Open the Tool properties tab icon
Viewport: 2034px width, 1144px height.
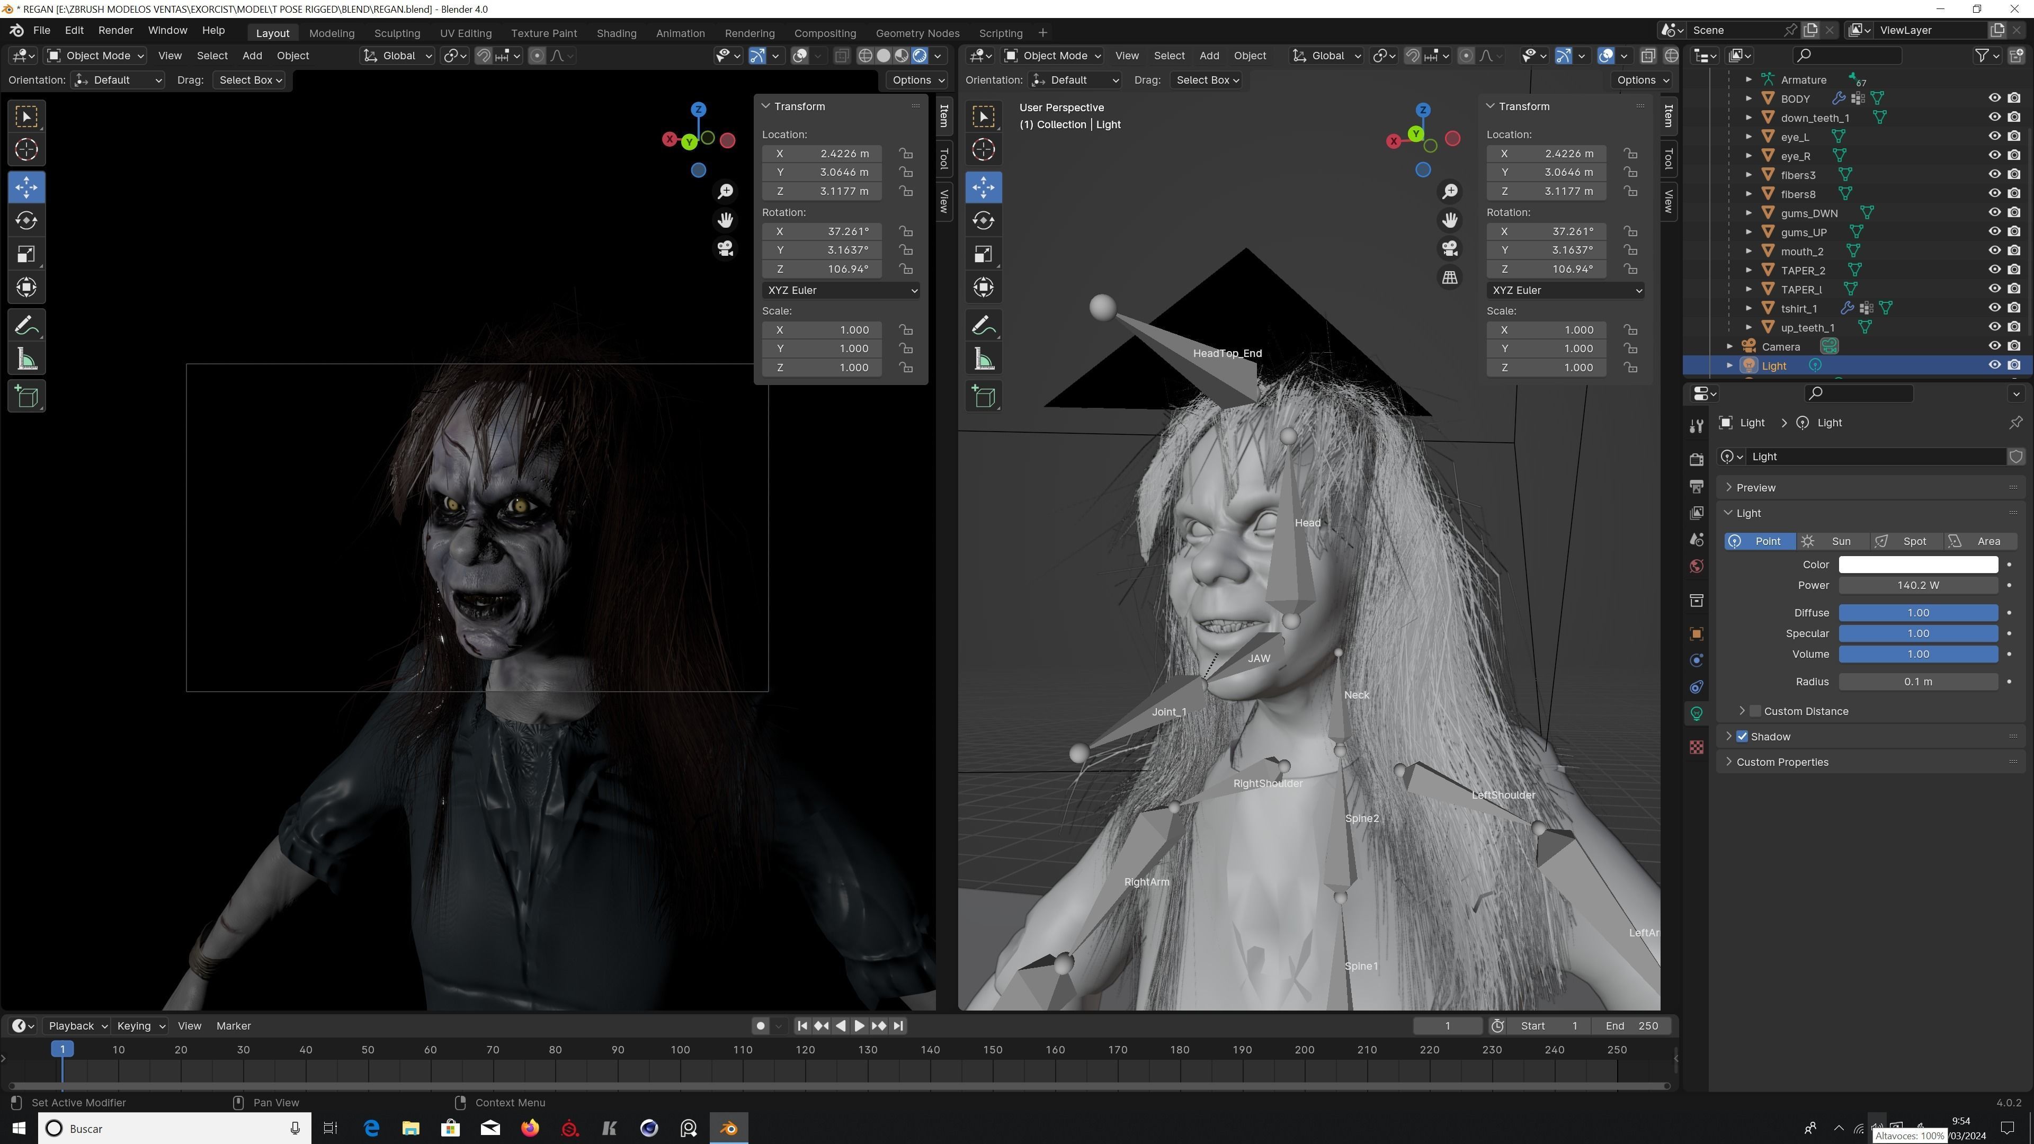coord(1696,426)
